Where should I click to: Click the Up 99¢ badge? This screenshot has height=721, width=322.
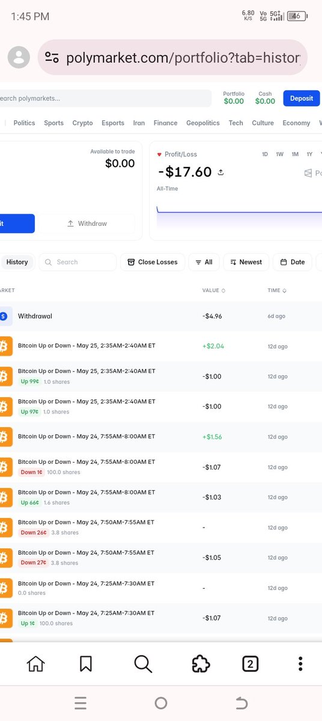pos(30,382)
